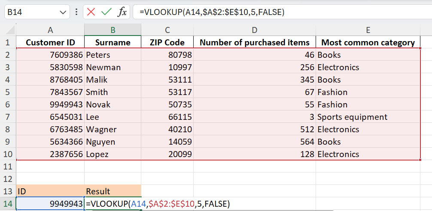Select column D header
The image size is (432, 211).
point(255,30)
